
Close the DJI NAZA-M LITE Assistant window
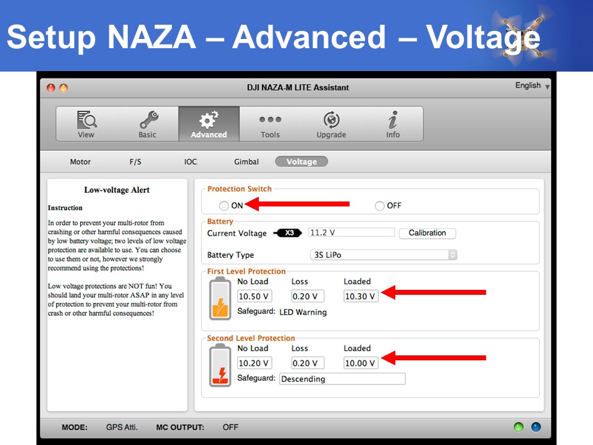tap(51, 88)
